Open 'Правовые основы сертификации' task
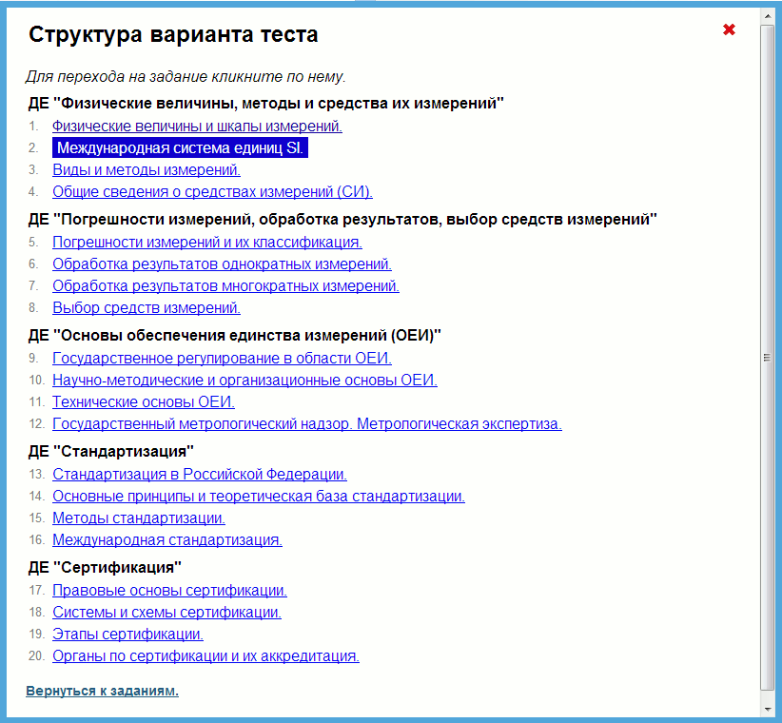Screen dimensions: 782x723 pos(169,591)
